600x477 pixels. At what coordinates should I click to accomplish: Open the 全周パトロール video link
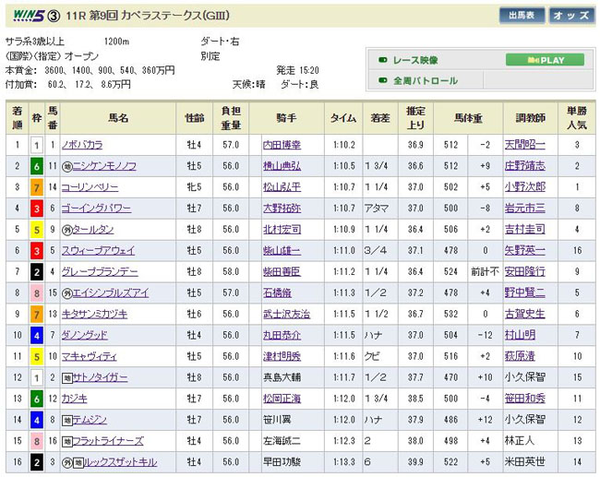426,80
